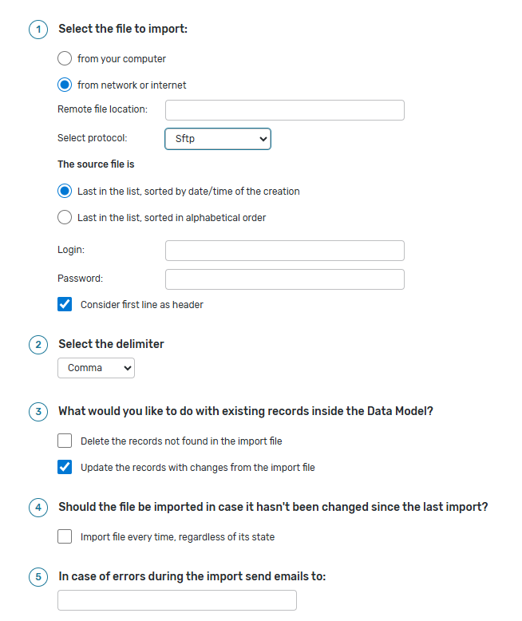Click the step 2 number circle

38,345
